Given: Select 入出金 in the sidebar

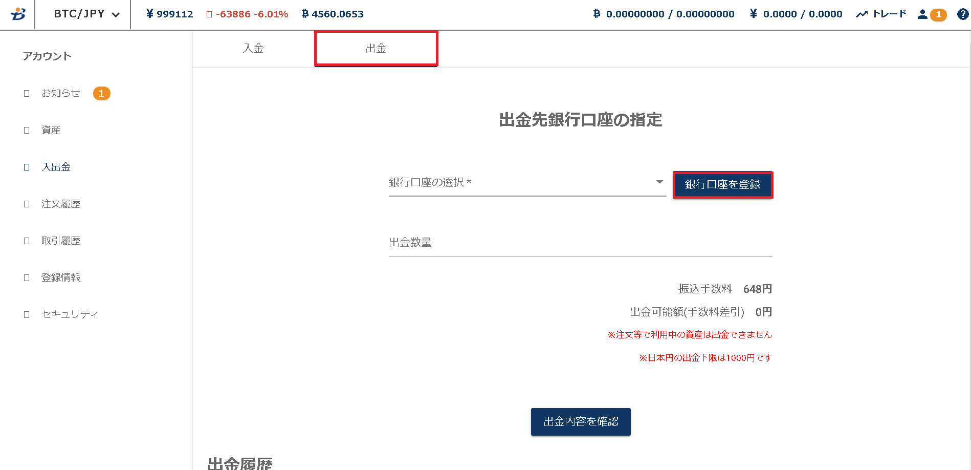Looking at the screenshot, I should click(56, 167).
